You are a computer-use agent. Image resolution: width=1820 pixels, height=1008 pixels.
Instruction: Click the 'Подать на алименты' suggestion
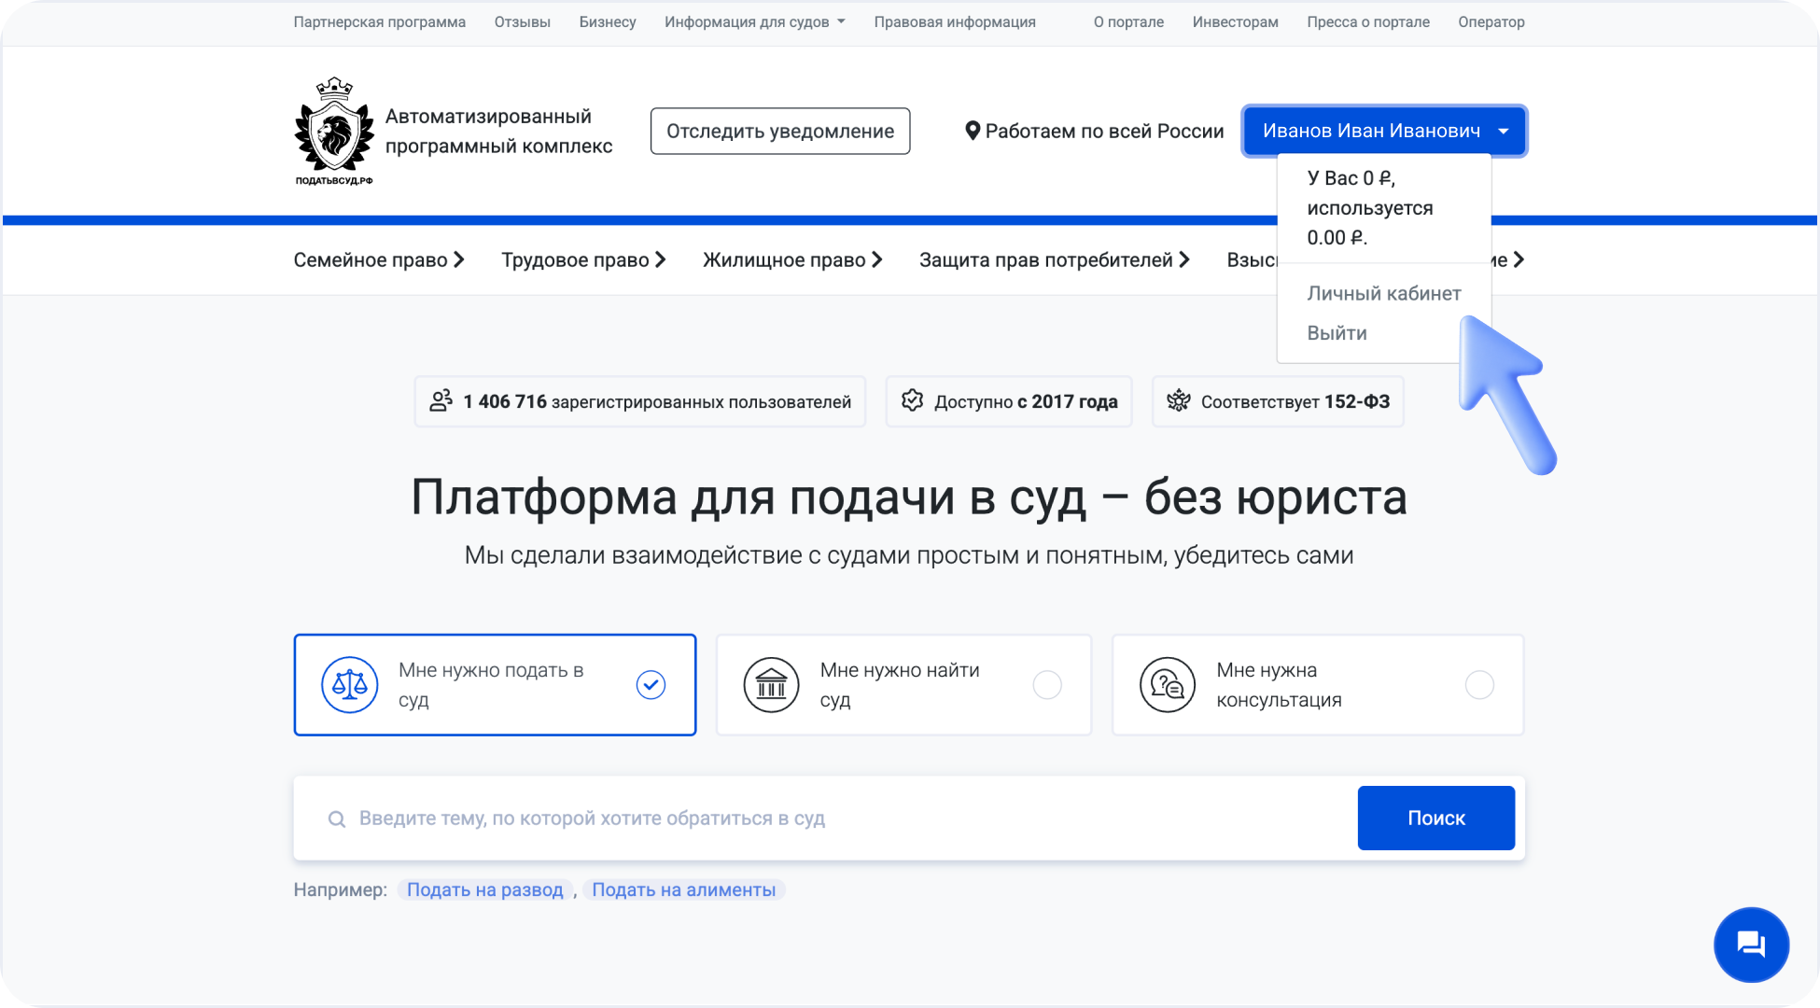pyautogui.click(x=683, y=889)
